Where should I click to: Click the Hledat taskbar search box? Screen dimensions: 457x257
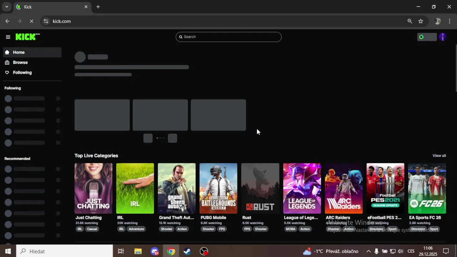[65, 251]
